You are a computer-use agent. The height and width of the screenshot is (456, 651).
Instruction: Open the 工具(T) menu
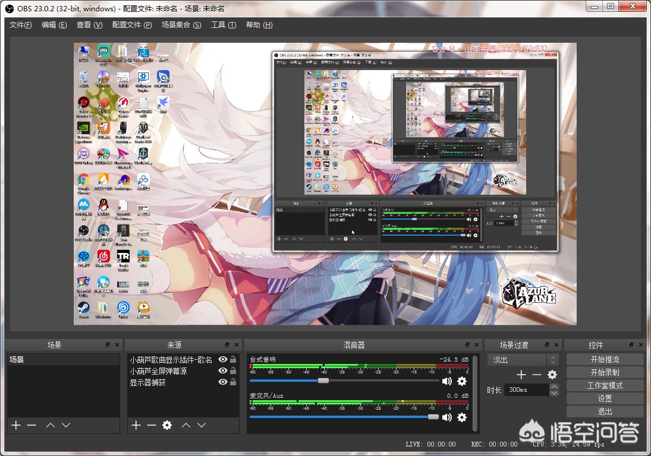[224, 25]
